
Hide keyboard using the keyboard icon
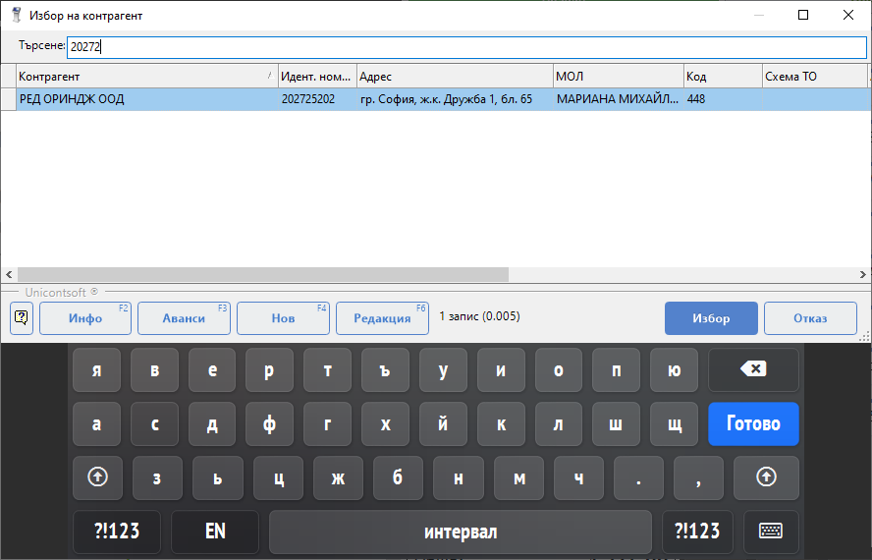point(771,532)
